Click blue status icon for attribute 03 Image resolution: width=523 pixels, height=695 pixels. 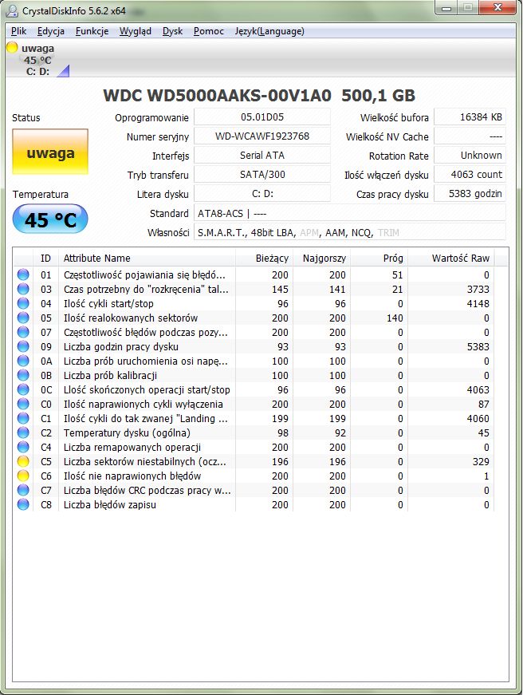[x=23, y=289]
